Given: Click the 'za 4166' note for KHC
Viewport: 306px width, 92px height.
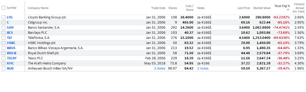Looking at the screenshot, I should pos(203,63).
